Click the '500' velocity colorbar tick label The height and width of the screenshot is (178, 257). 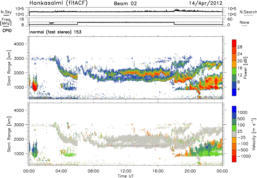(x=241, y=119)
